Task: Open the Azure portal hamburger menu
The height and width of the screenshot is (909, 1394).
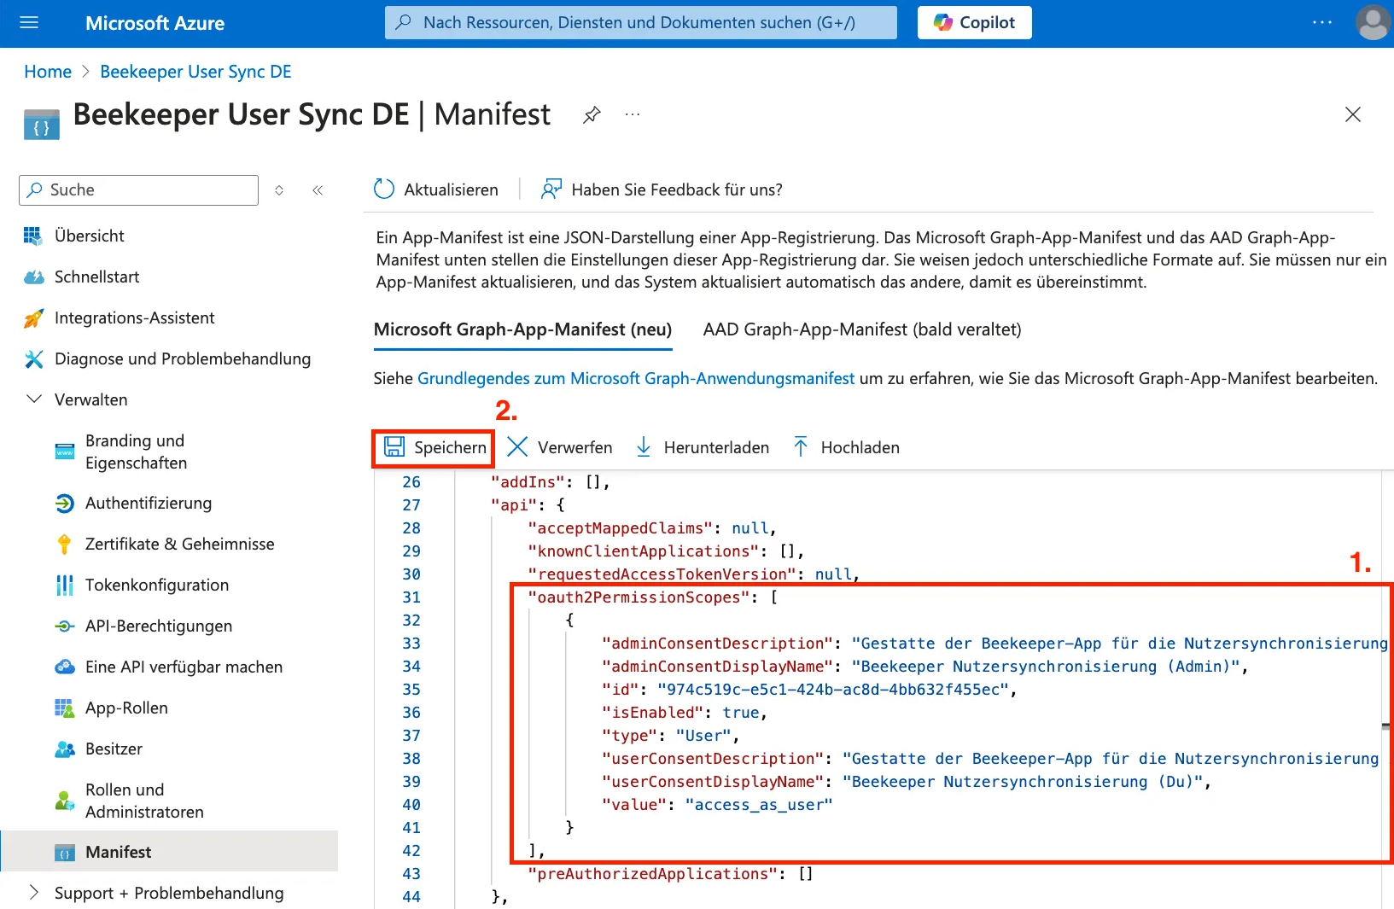Action: click(29, 23)
